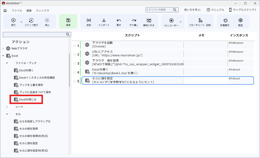
Task: Toggle the circle marker beside step 1
Action: pyautogui.click(x=74, y=46)
